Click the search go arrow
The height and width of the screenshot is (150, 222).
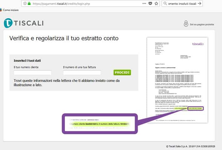coord(199,3)
